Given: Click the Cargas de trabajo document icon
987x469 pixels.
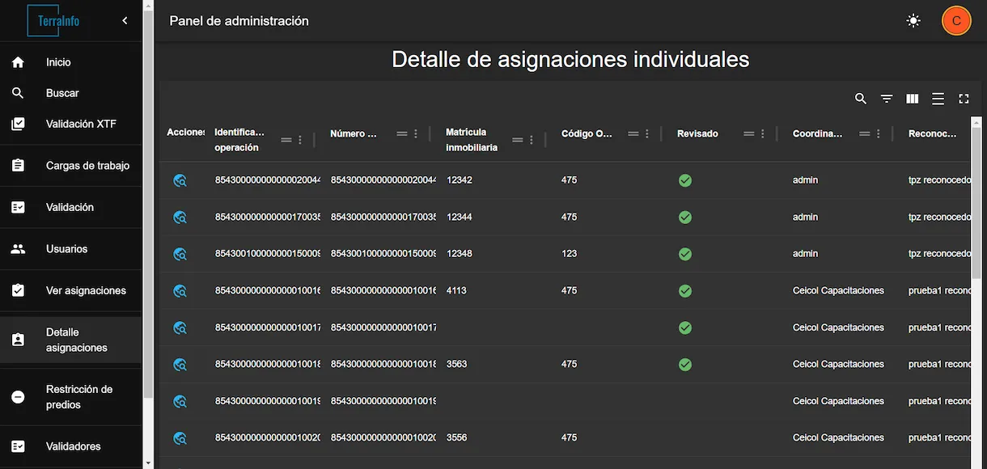Looking at the screenshot, I should [18, 165].
